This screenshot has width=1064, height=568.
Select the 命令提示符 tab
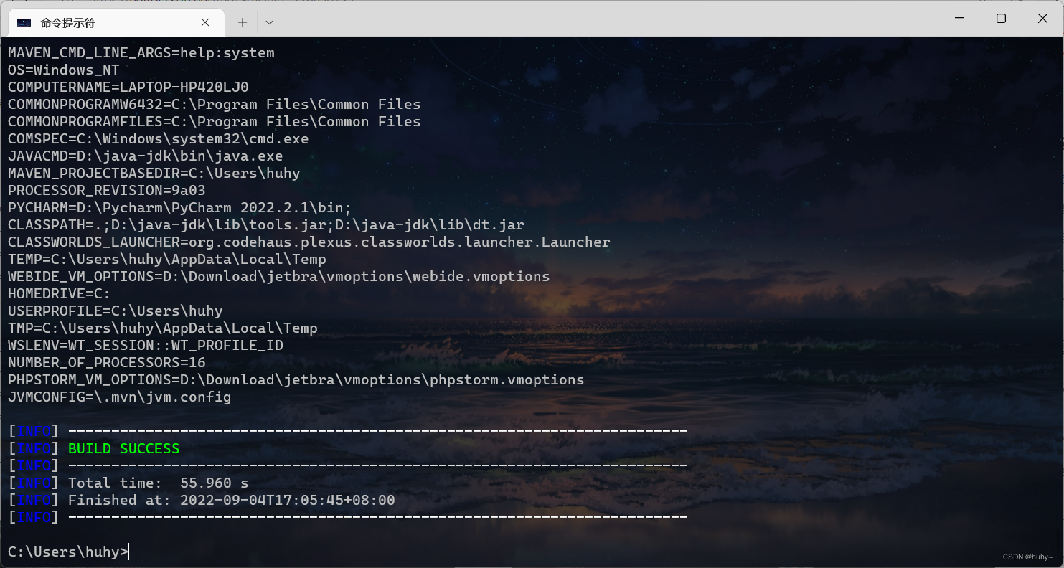pos(116,22)
